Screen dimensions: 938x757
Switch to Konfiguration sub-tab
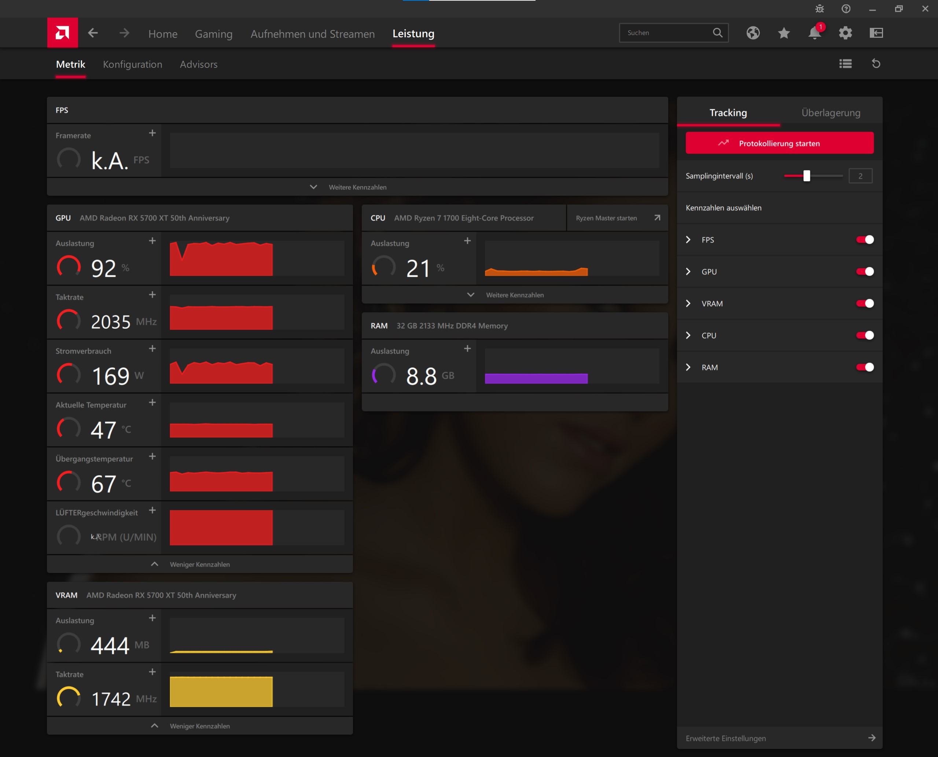(x=133, y=64)
